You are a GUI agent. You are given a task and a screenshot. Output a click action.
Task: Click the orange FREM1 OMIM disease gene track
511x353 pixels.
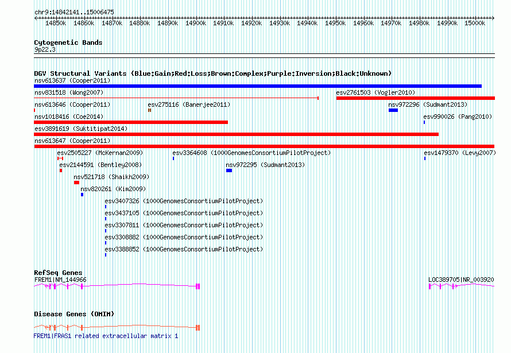[117, 328]
